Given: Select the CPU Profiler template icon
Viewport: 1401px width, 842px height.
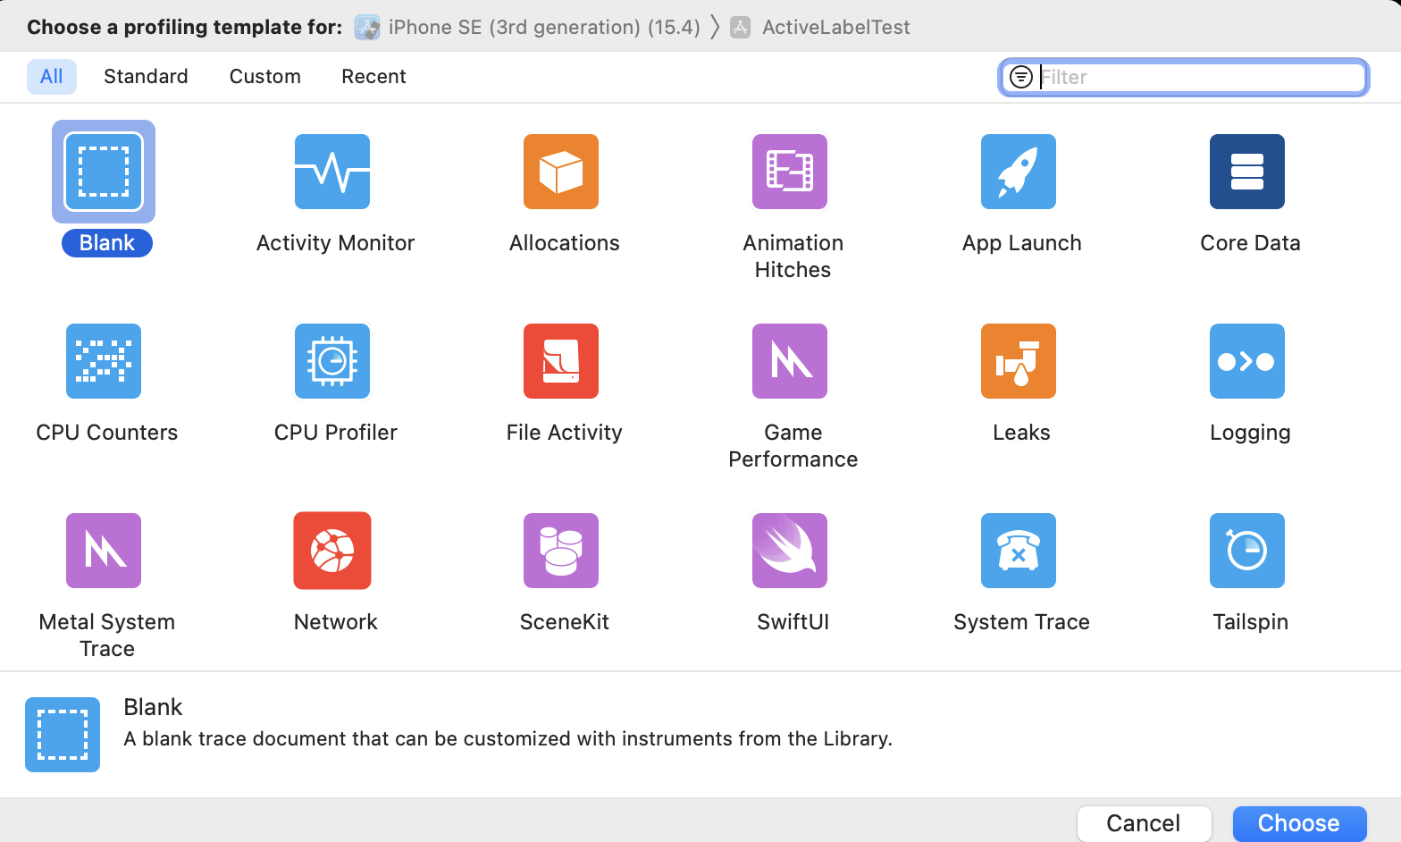Looking at the screenshot, I should tap(332, 361).
